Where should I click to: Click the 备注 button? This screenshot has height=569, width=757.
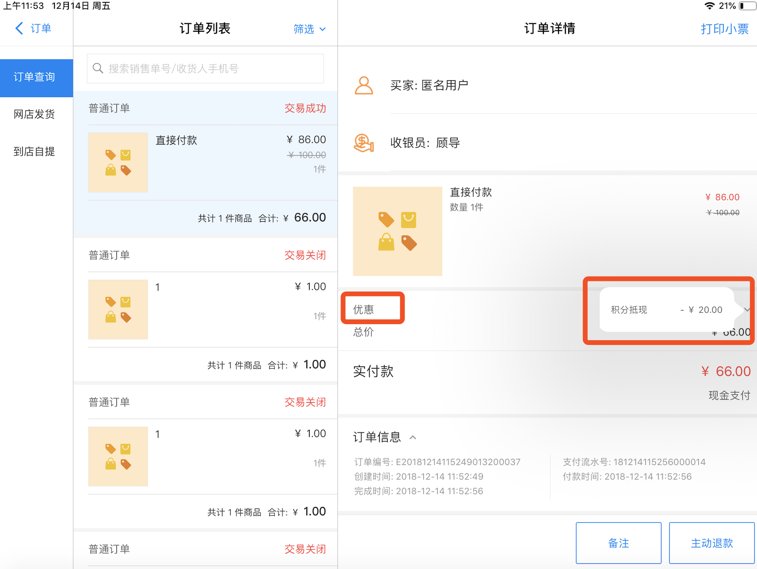[618, 543]
